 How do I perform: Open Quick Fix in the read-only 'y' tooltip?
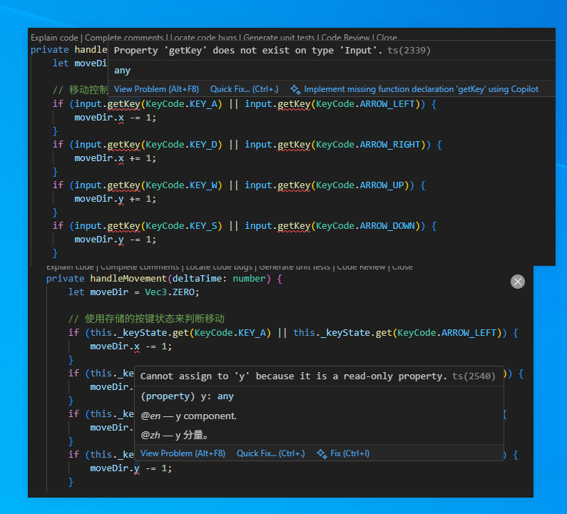coord(270,453)
